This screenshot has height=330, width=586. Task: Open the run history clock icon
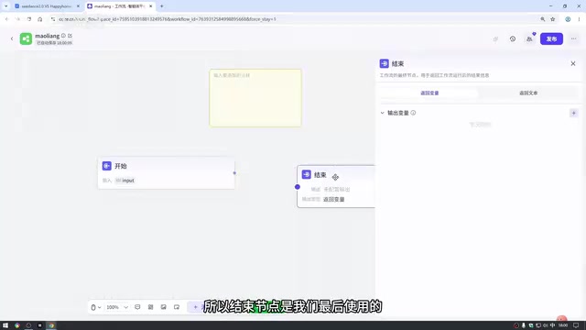point(513,38)
